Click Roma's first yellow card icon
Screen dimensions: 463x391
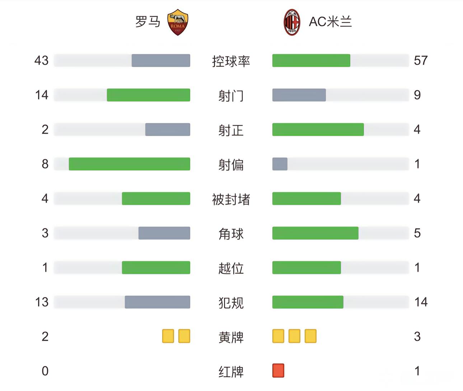pyautogui.click(x=168, y=336)
